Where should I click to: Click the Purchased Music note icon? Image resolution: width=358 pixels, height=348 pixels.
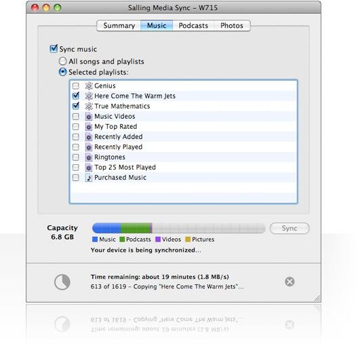coord(89,178)
